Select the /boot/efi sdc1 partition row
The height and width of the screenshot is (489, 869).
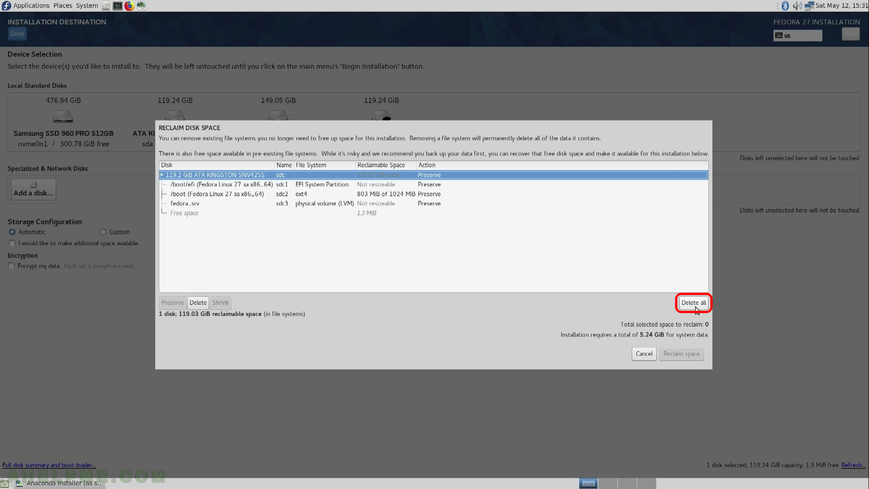click(x=434, y=184)
